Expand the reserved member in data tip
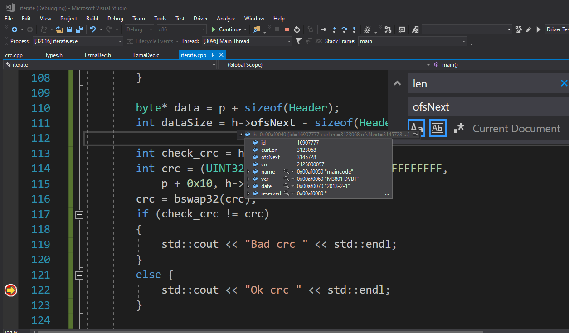569x333 pixels. [248, 193]
